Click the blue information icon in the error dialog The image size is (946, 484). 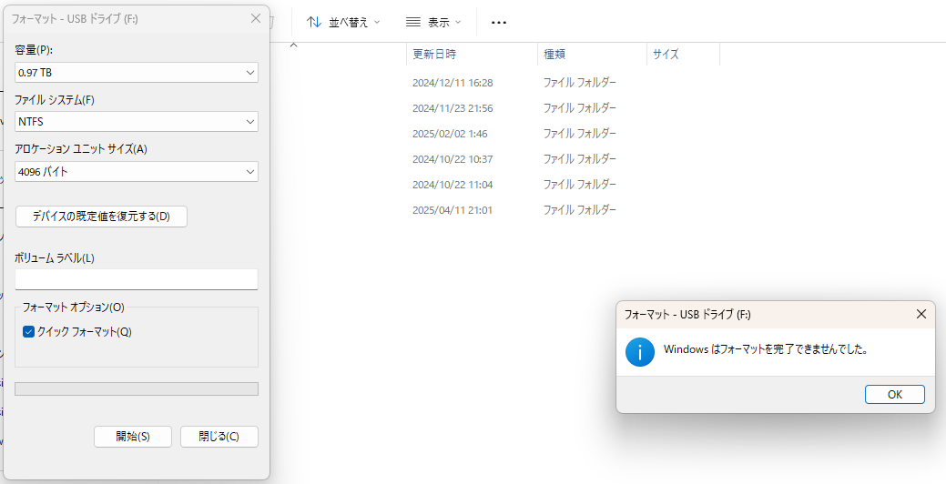pyautogui.click(x=640, y=352)
